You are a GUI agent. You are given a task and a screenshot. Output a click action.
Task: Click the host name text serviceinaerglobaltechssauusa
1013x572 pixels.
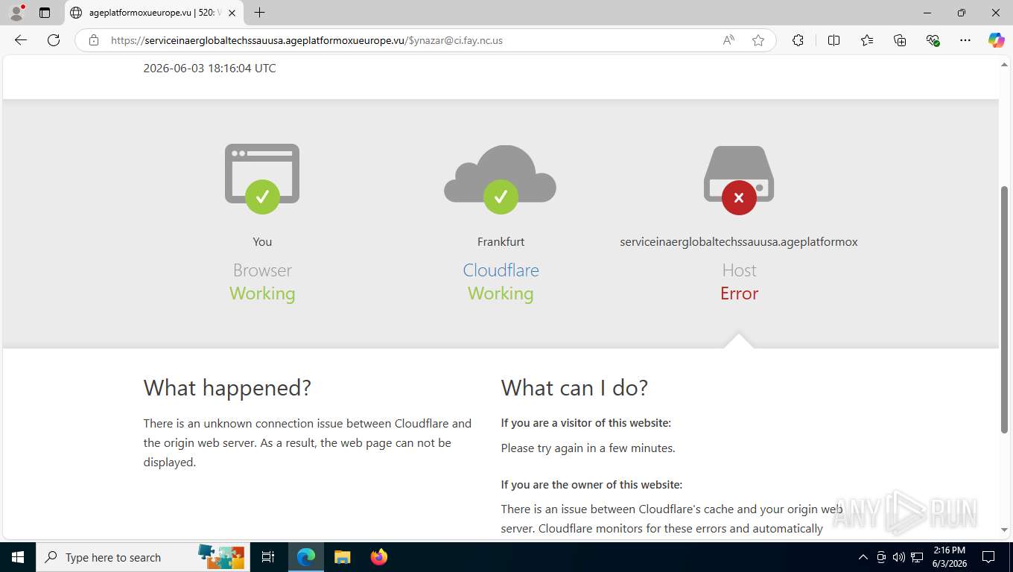(739, 241)
